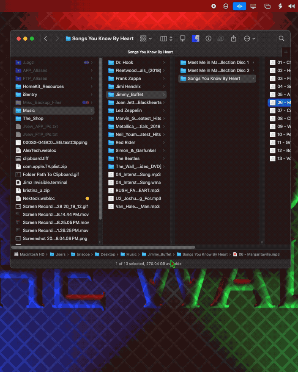298x372 pixels.
Task: Select Folder Path To Clipboard.gif
Action: coord(54,175)
